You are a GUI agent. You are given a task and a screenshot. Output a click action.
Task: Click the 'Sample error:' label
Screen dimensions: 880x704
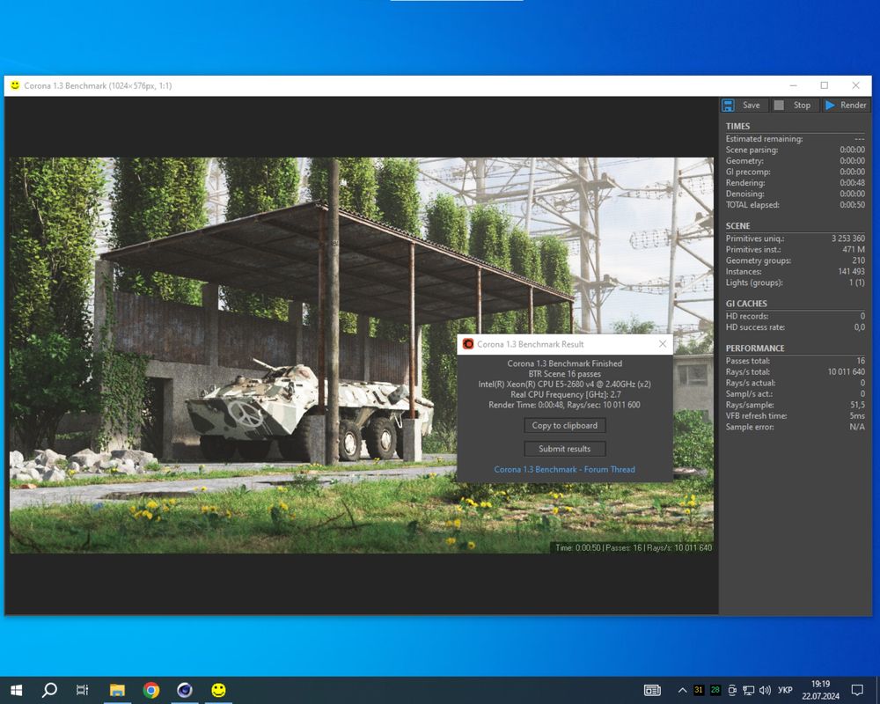point(750,427)
